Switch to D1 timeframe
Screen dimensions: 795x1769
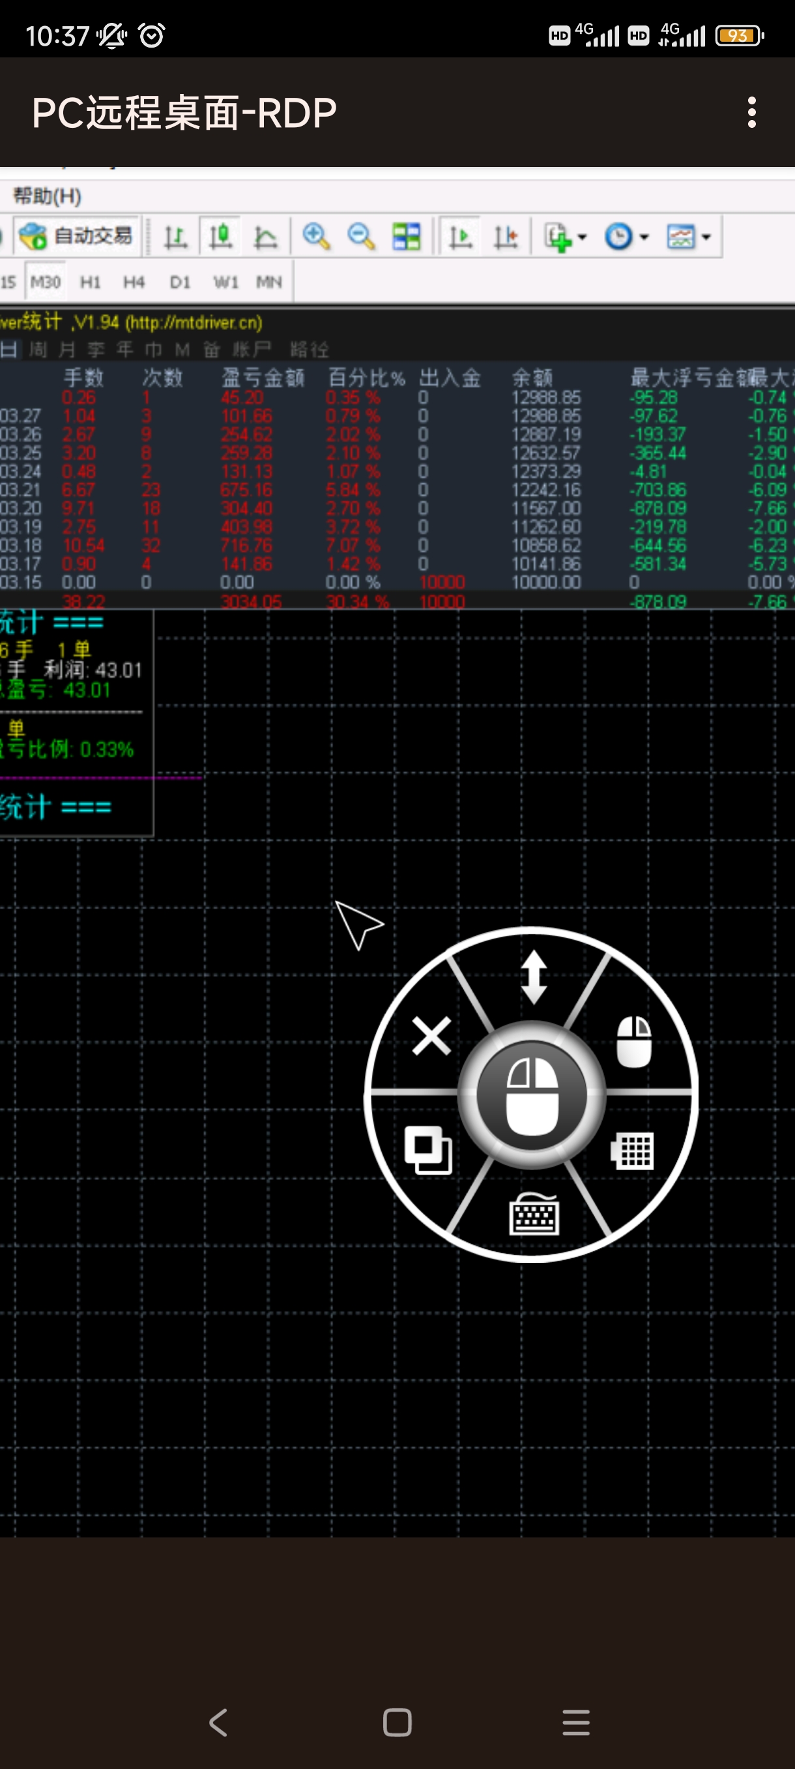tap(180, 282)
